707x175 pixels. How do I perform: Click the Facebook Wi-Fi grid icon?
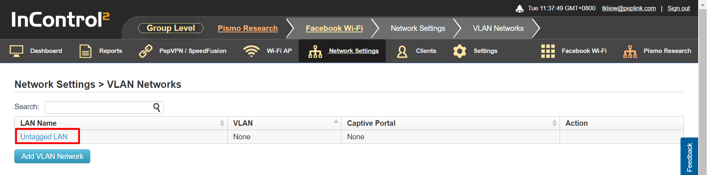tap(548, 51)
